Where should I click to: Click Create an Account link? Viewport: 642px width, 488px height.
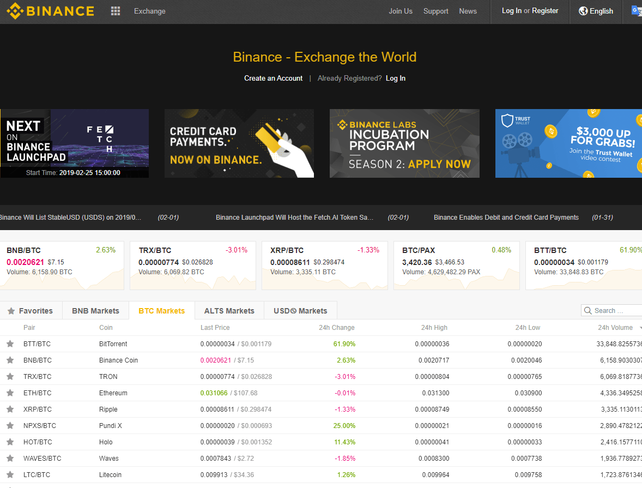(x=273, y=79)
